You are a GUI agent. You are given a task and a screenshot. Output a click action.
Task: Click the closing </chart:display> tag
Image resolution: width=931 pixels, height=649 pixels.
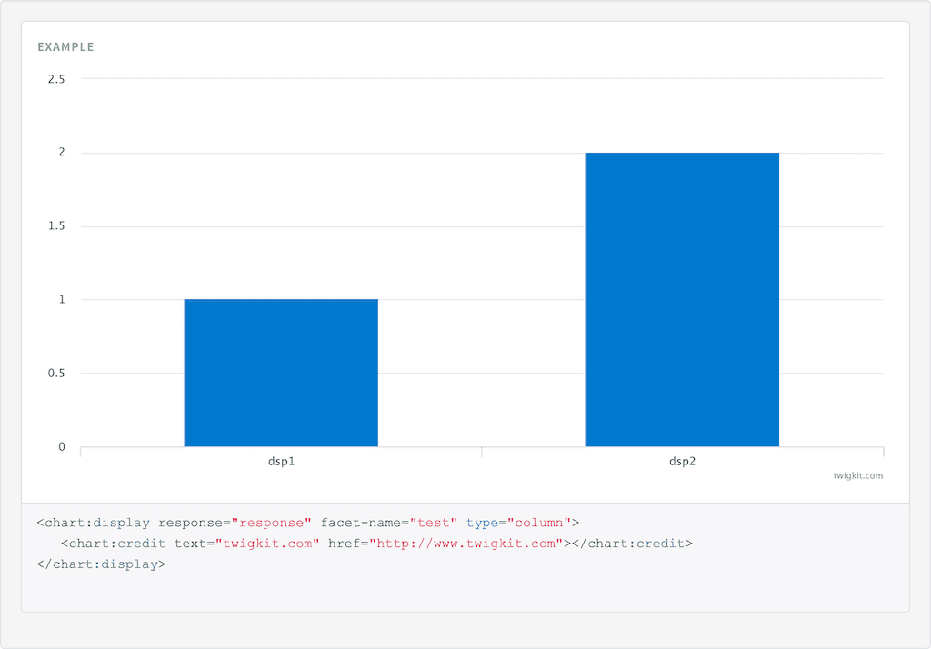tap(101, 564)
